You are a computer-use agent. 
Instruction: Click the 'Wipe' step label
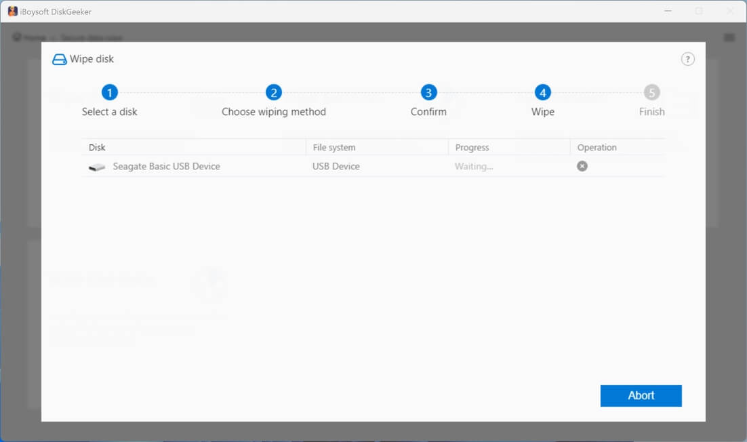pyautogui.click(x=542, y=112)
